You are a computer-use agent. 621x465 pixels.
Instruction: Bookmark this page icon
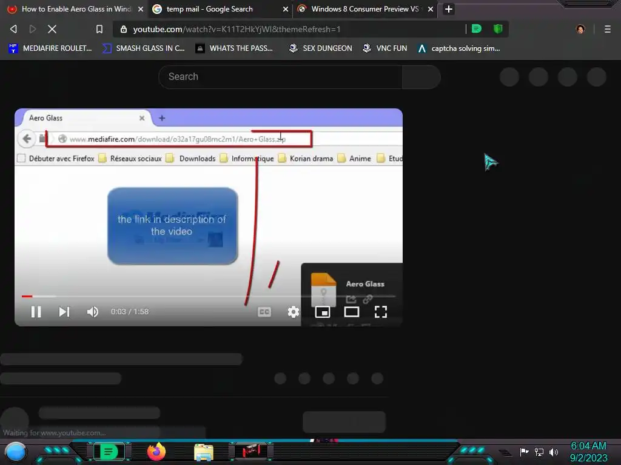[x=99, y=29]
